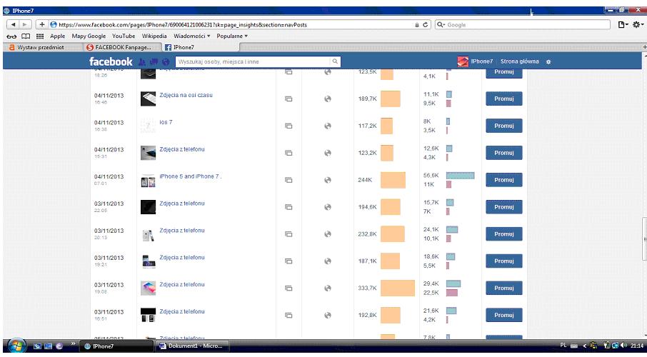Focus the Google search box

(523, 25)
